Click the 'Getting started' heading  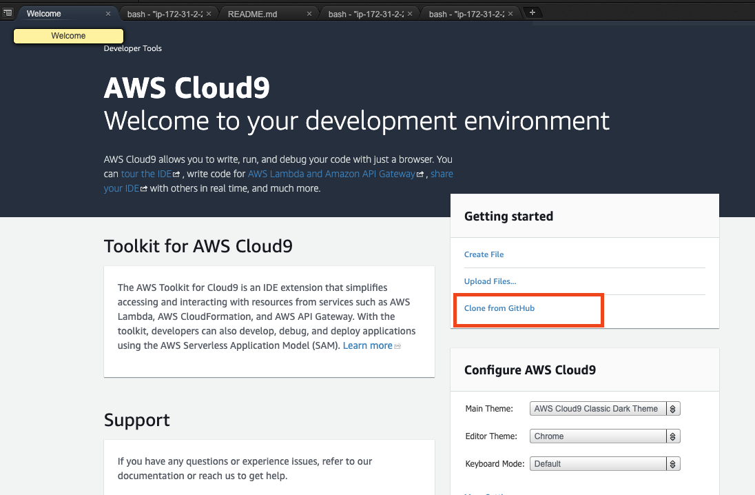[508, 216]
